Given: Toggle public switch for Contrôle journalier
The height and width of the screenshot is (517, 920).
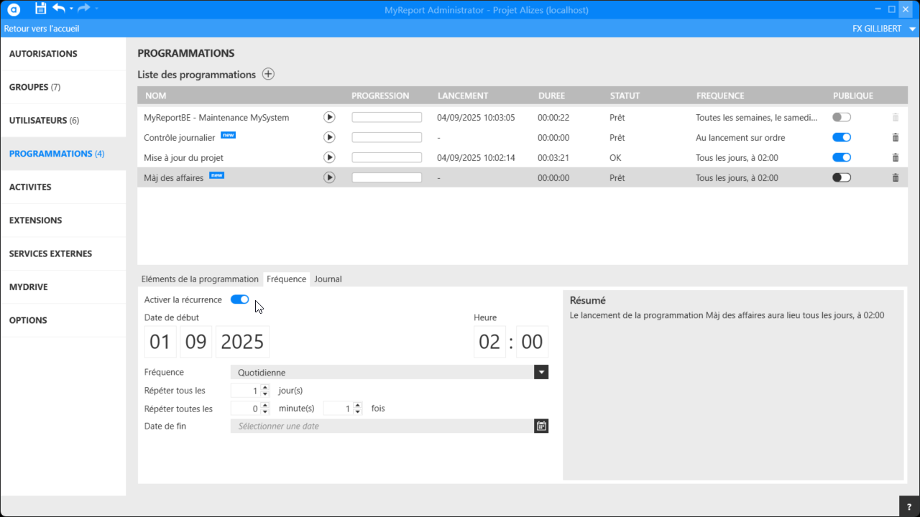Looking at the screenshot, I should (841, 137).
